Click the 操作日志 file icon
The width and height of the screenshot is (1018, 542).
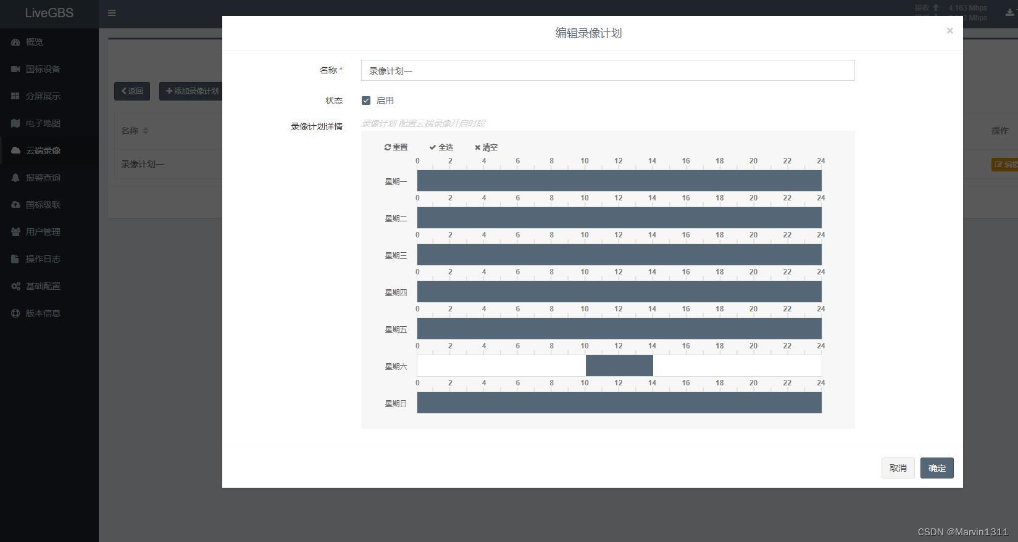pyautogui.click(x=15, y=259)
